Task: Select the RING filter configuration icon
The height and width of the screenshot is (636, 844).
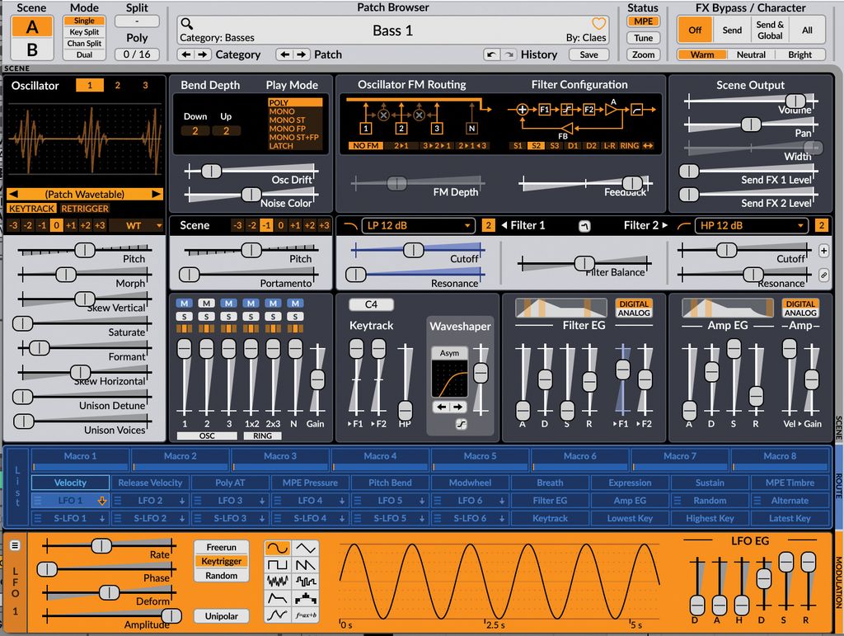Action: tap(630, 145)
